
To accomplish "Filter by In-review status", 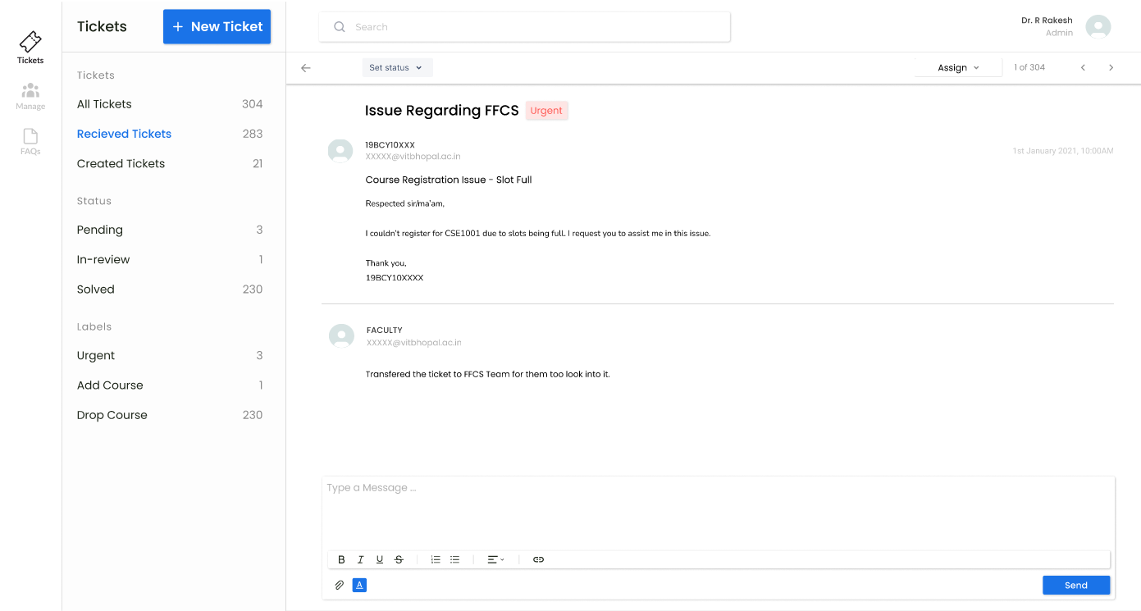I will (170, 260).
